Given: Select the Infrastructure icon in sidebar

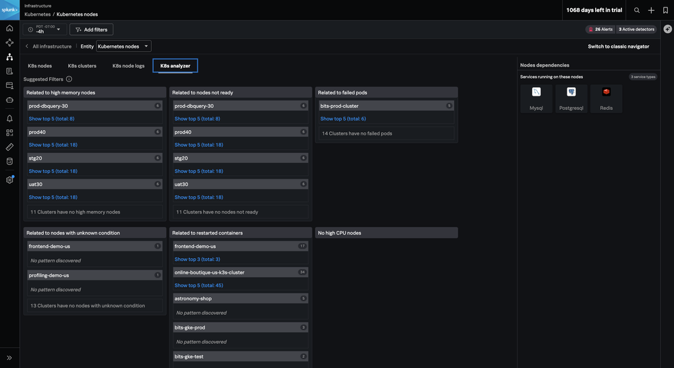Looking at the screenshot, I should click(9, 57).
